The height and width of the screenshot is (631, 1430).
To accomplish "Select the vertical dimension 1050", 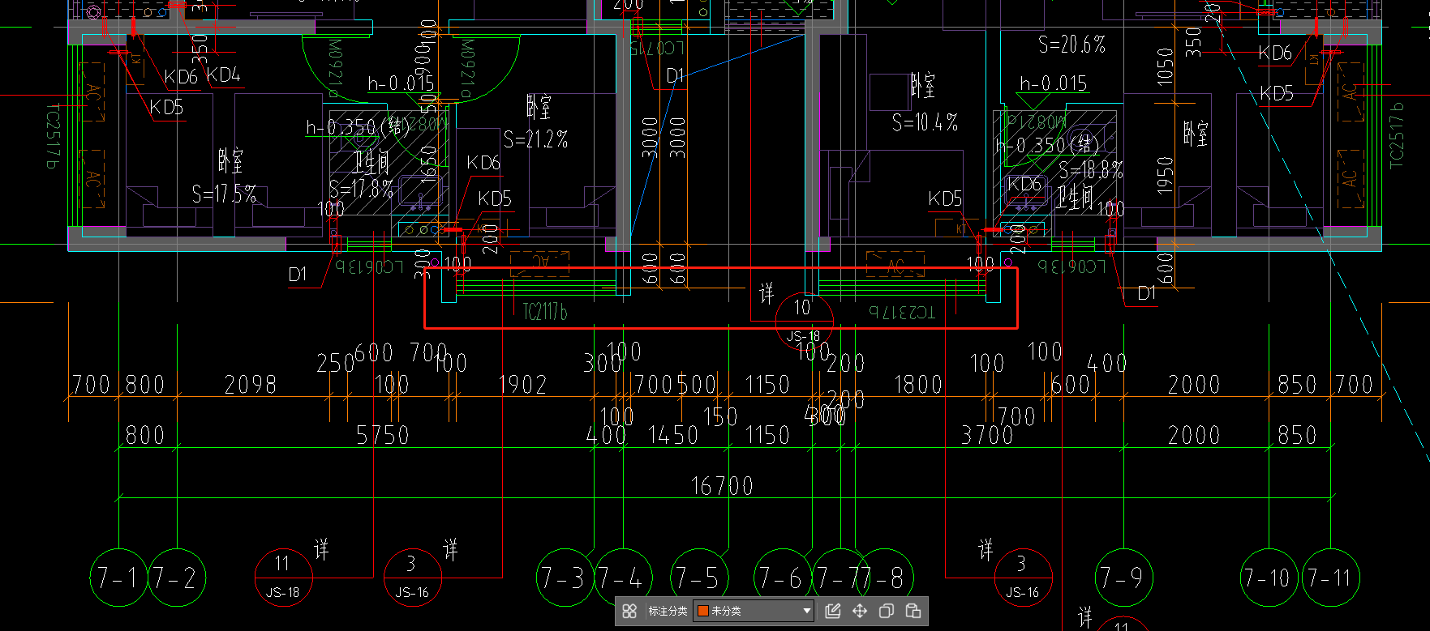I will pos(1166,66).
